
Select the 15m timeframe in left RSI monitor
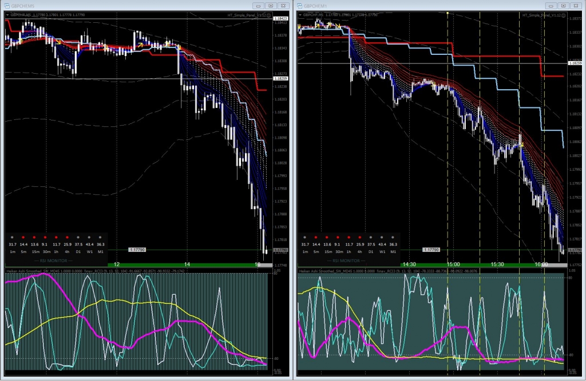pos(35,251)
